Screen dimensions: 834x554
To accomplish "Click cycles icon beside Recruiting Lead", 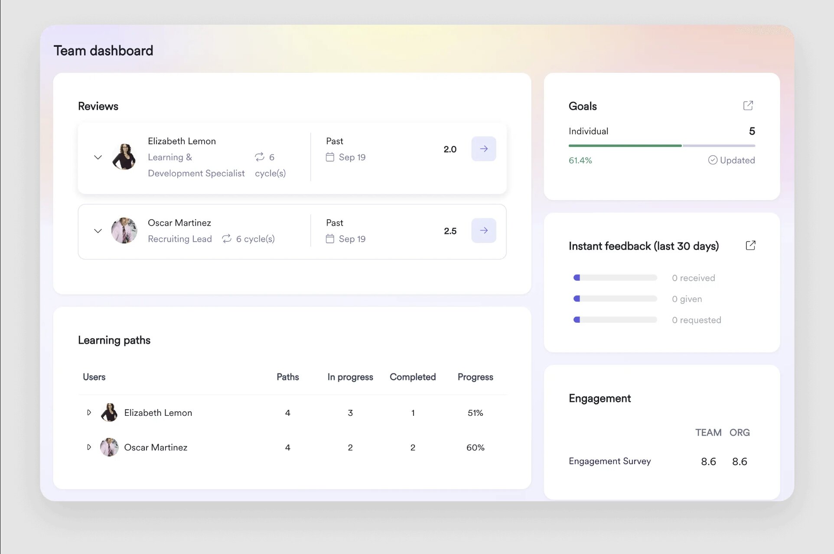I will coord(227,239).
